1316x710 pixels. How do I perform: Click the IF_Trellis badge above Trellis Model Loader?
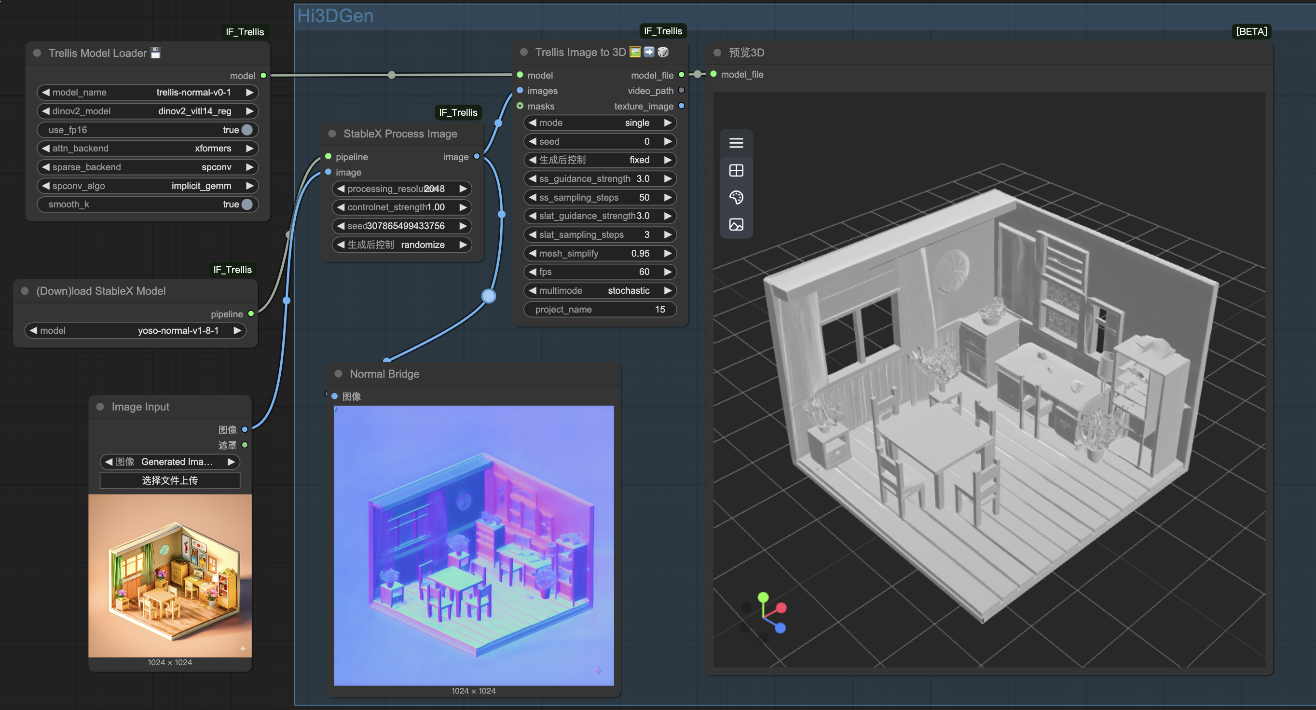[245, 32]
